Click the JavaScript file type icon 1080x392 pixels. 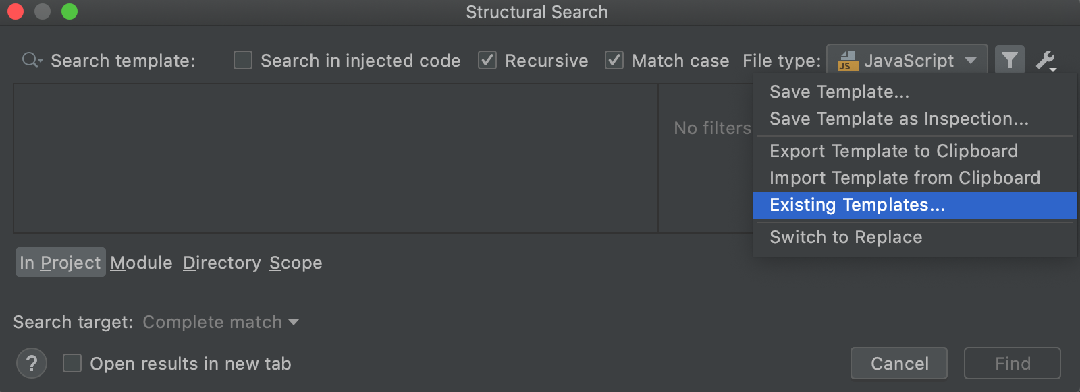848,61
